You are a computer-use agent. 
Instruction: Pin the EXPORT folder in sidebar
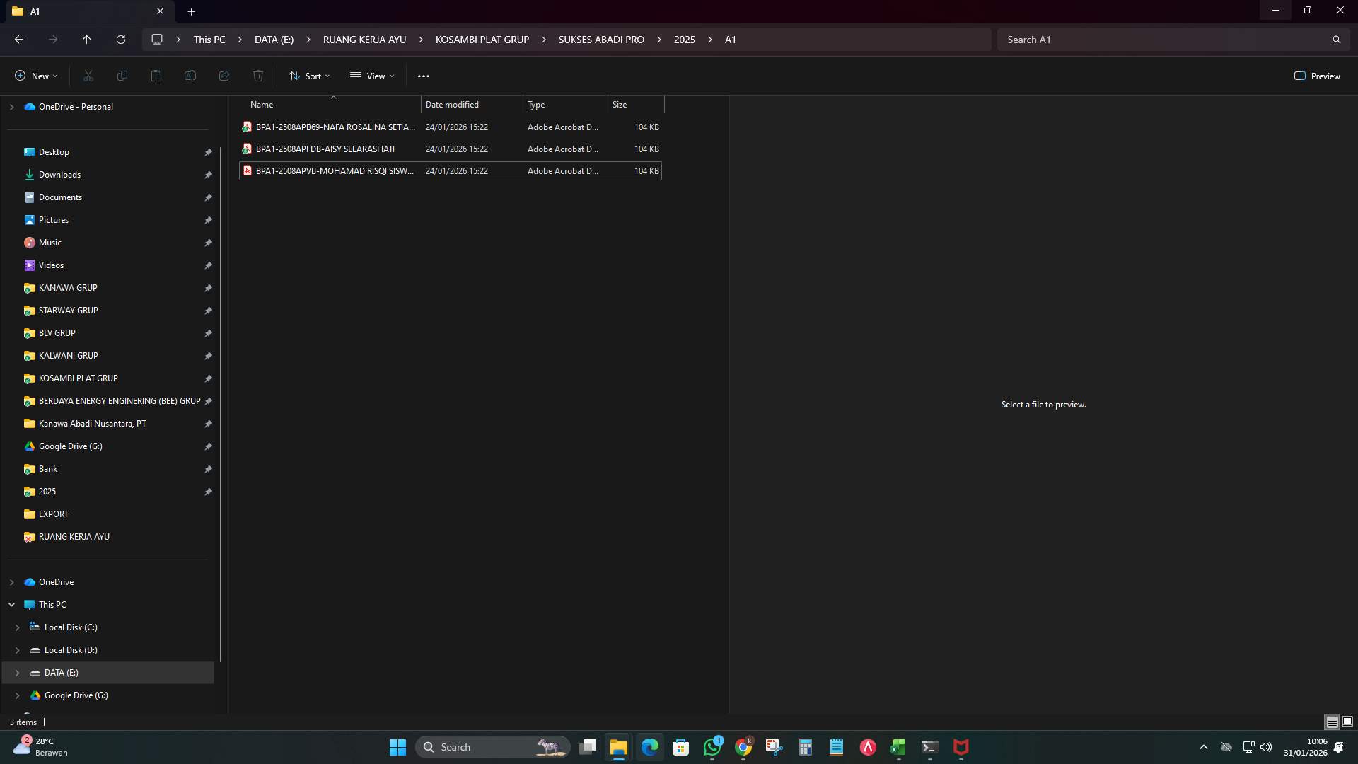click(208, 514)
